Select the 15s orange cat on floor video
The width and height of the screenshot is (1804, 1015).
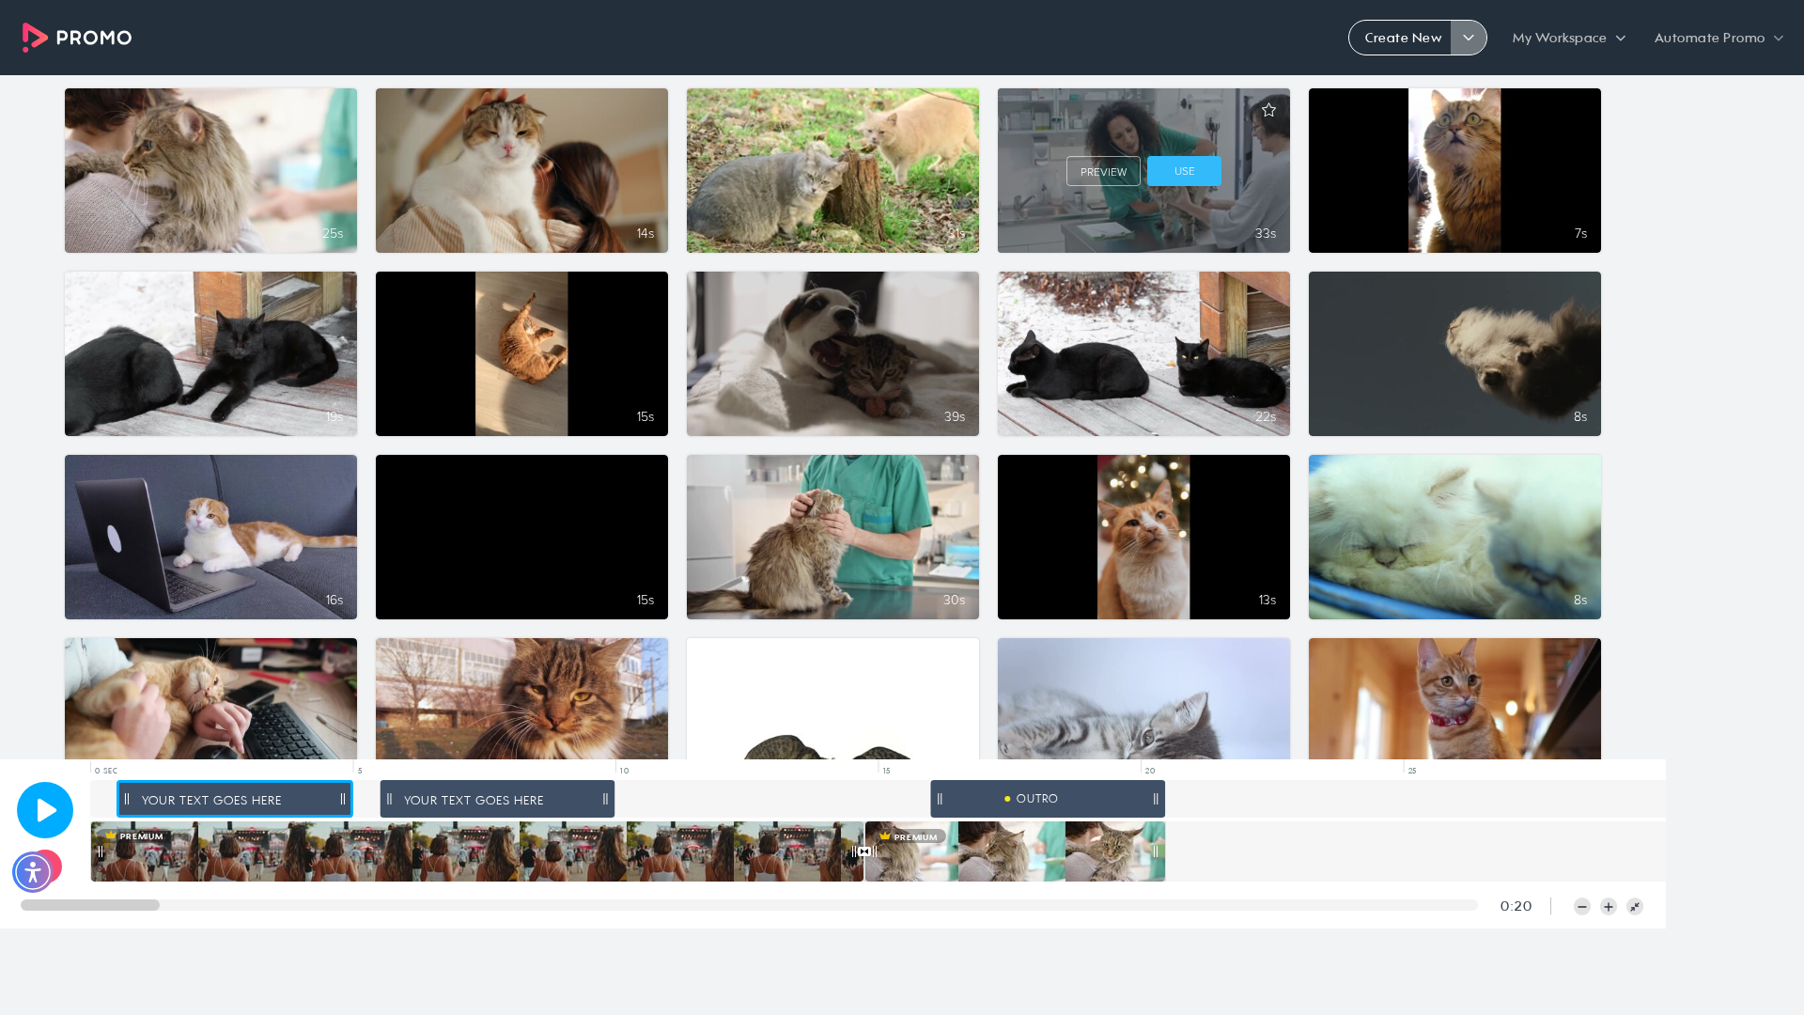(521, 353)
